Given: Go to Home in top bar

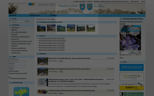Looking at the screenshot, I should click(x=143, y=1).
